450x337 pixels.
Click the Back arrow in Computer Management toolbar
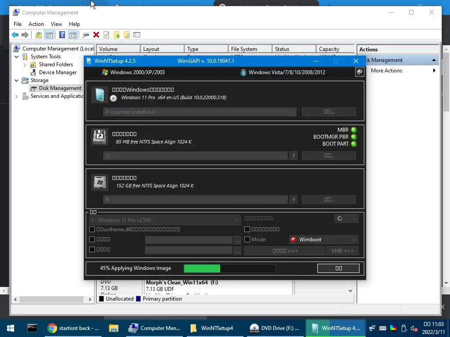15,35
